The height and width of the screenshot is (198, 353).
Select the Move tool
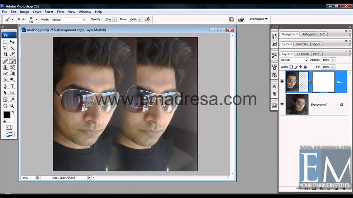pos(12,42)
